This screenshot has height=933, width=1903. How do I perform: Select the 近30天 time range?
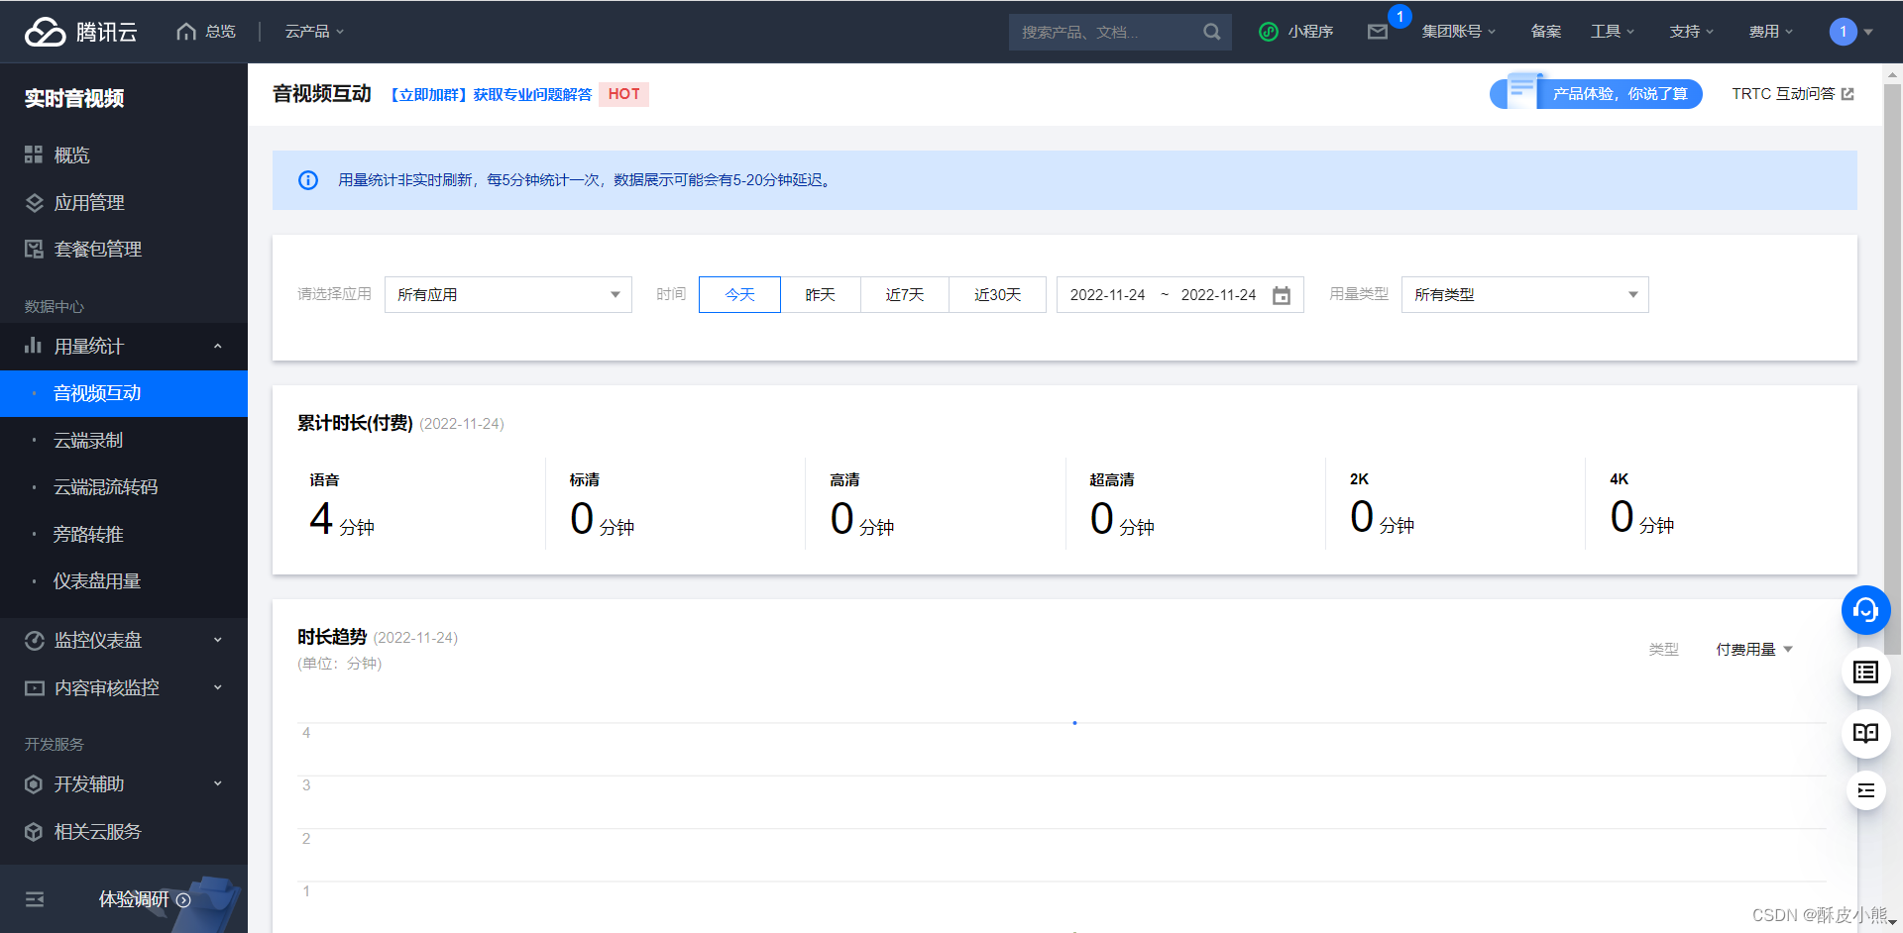pos(997,294)
